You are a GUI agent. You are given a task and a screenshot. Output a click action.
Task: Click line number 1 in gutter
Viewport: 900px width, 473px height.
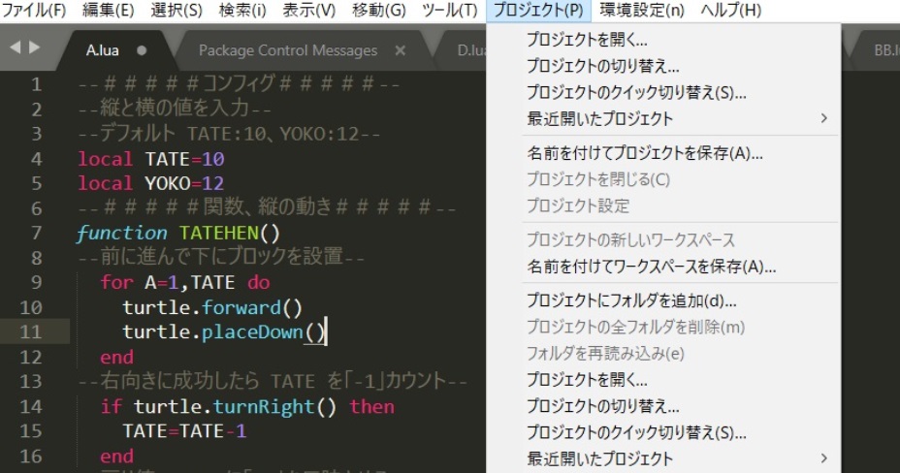point(36,85)
